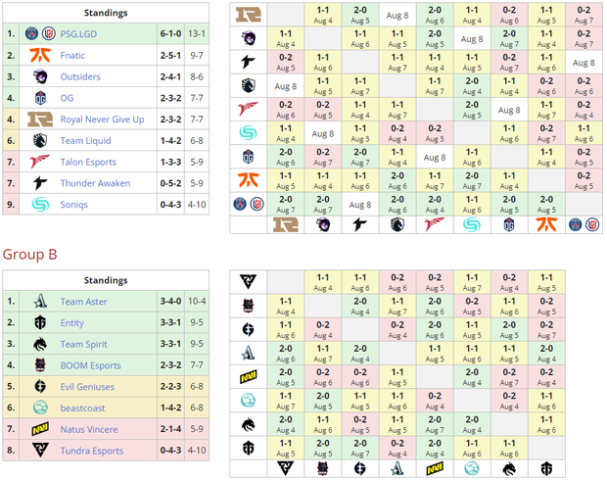Click the beastcoast logo in standings
The image size is (607, 480).
tap(40, 408)
